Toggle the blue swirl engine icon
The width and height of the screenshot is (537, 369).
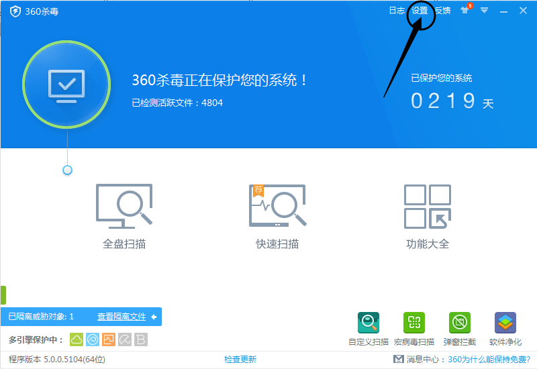(x=93, y=339)
